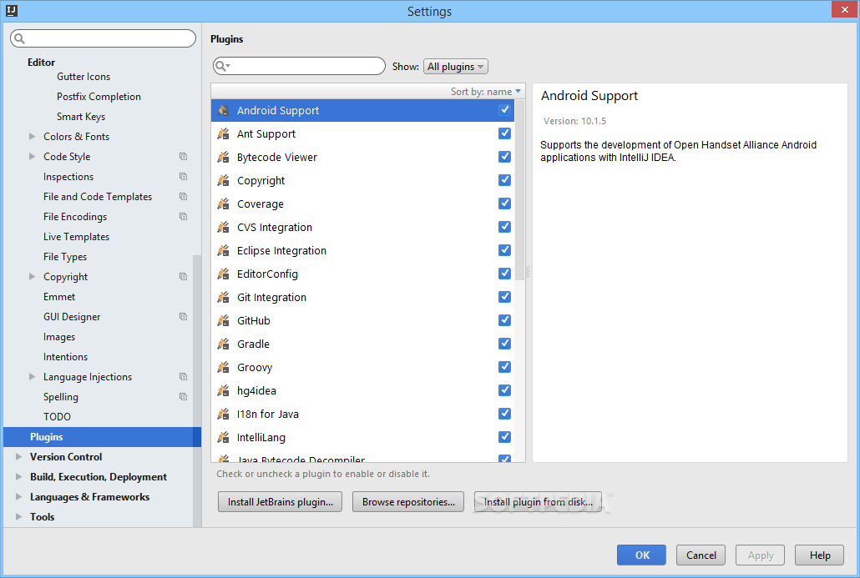
Task: Click the plugin icon beside I18n for Java
Action: (223, 414)
